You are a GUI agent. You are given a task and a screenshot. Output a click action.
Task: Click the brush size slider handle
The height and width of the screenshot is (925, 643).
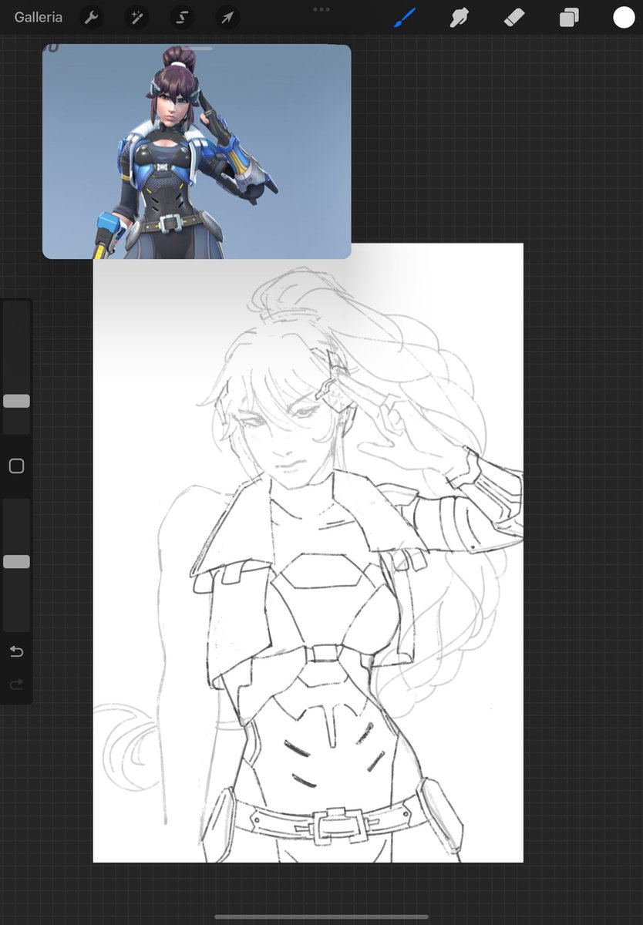click(x=16, y=401)
